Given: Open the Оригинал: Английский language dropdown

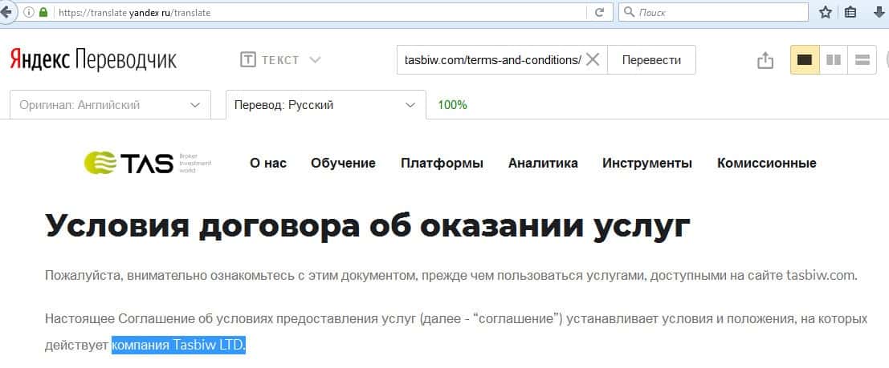Looking at the screenshot, I should click(110, 105).
